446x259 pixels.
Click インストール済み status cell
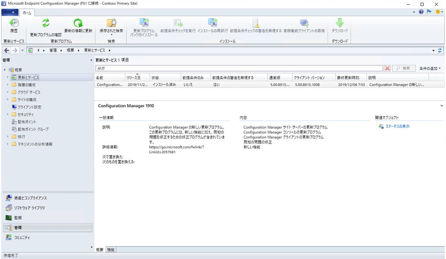click(x=164, y=85)
